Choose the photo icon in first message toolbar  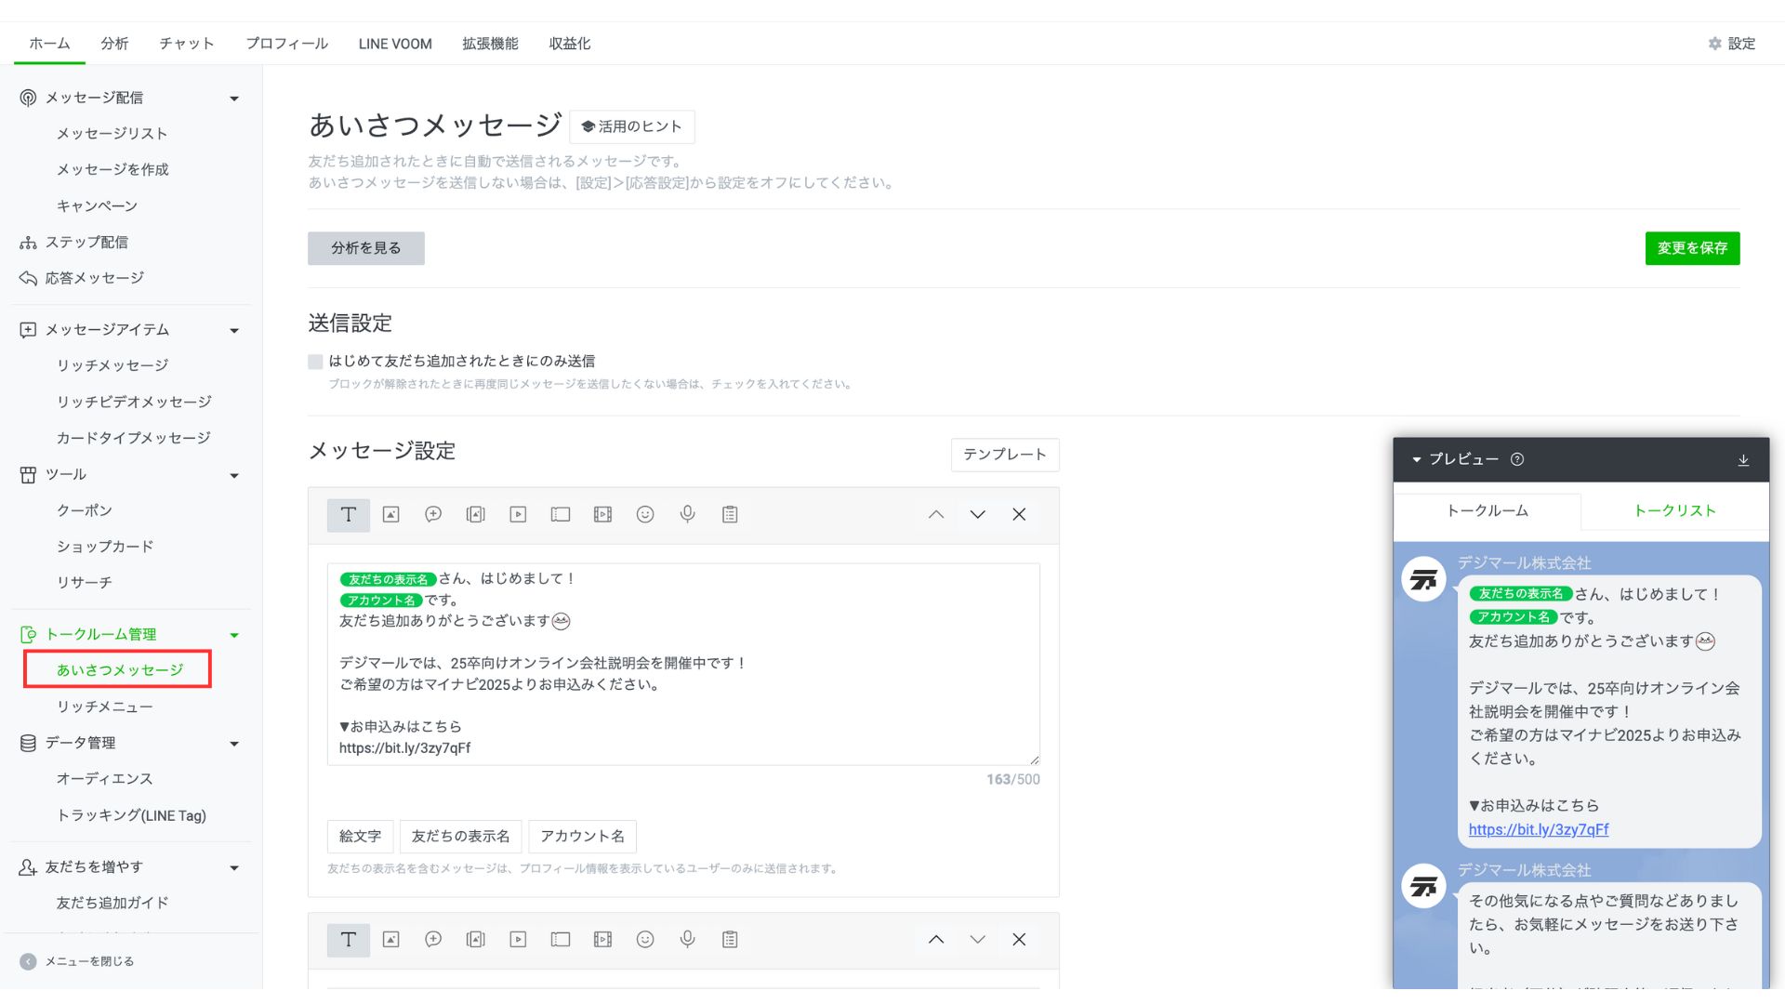tap(391, 515)
